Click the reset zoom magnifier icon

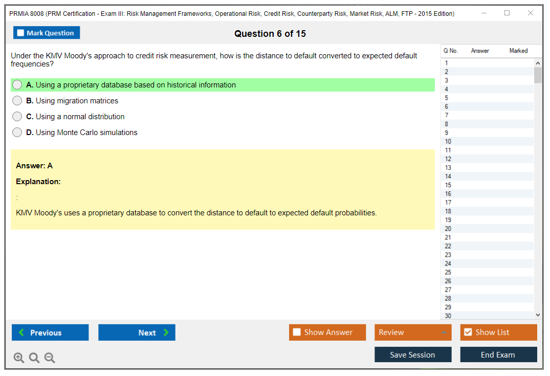pyautogui.click(x=34, y=358)
